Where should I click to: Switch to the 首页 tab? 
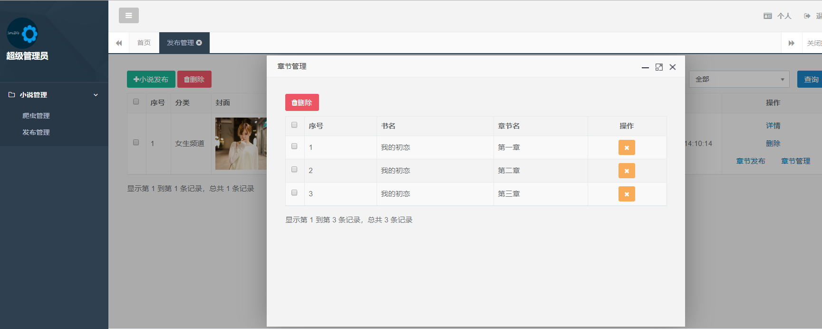click(144, 43)
